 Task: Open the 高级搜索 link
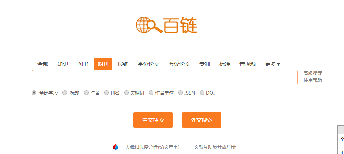point(313,73)
